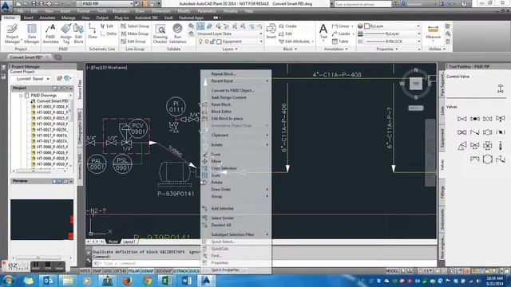Toggle OTRACK in status bar
This screenshot has width=511, height=287.
point(180,271)
